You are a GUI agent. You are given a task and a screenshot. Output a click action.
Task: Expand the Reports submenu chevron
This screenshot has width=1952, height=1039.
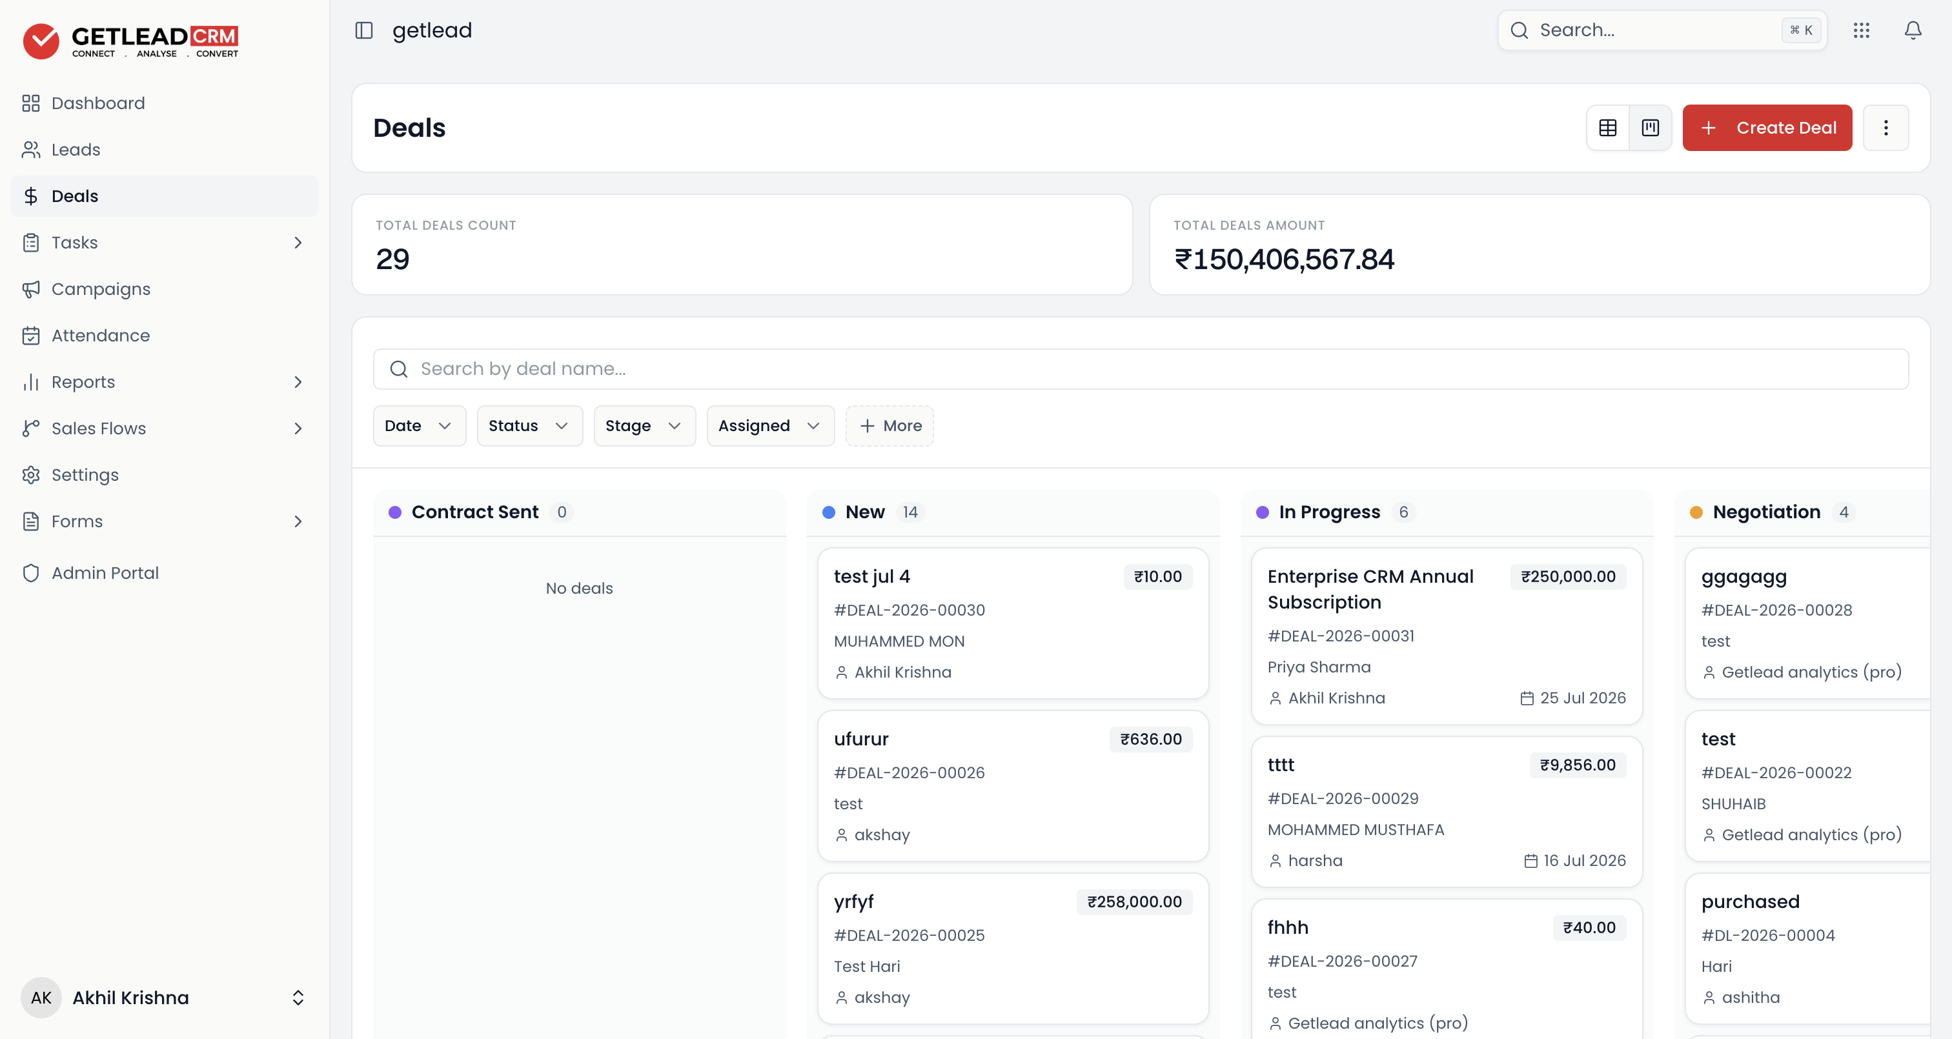(x=298, y=382)
